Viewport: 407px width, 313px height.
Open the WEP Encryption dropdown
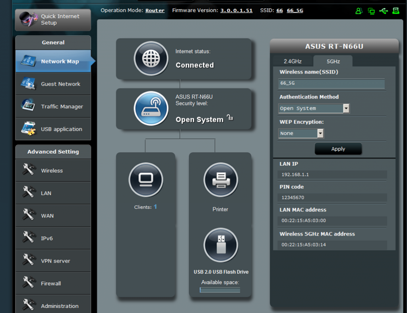301,133
